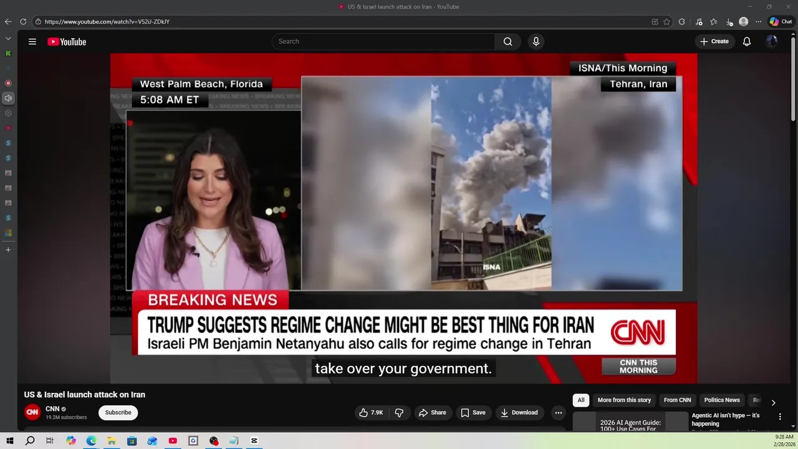Screen dimensions: 798x449
Task: Open the media control music icon
Action: [x=699, y=21]
